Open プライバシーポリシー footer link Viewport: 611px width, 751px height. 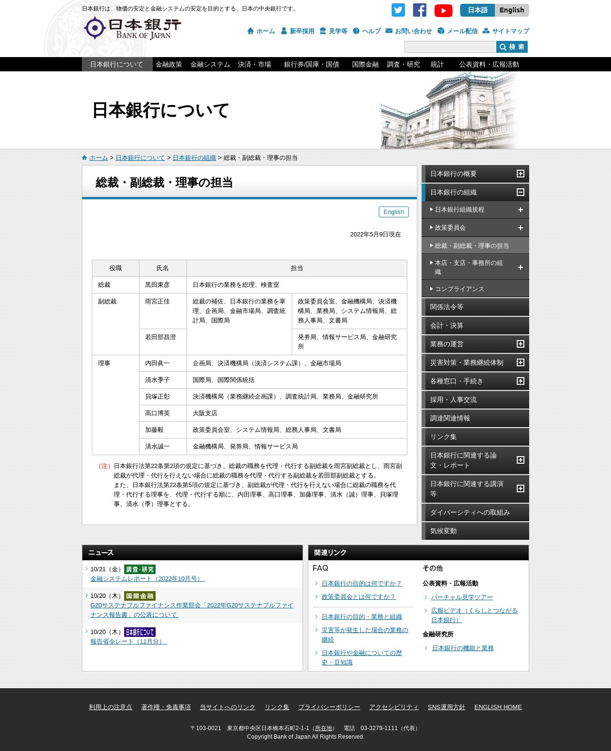pos(329,707)
